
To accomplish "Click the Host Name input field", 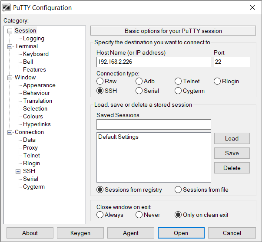I will point(154,62).
